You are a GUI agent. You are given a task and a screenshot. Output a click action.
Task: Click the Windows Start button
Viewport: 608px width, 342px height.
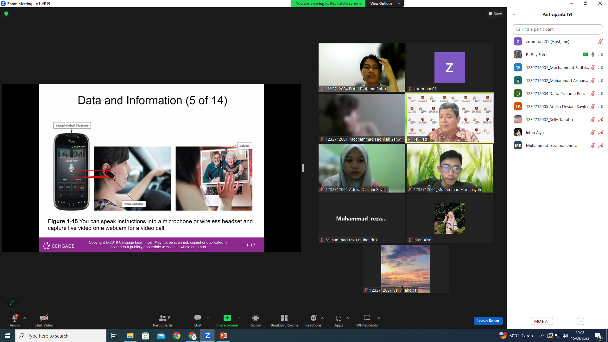(8, 336)
